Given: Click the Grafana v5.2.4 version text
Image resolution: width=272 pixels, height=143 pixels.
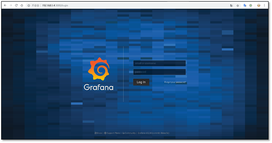Looking at the screenshot, I should tap(154, 133).
